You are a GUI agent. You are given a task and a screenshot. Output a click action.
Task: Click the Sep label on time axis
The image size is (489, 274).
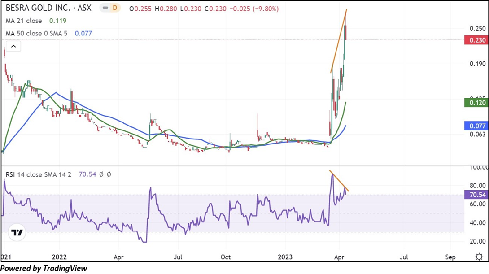pyautogui.click(x=450, y=257)
